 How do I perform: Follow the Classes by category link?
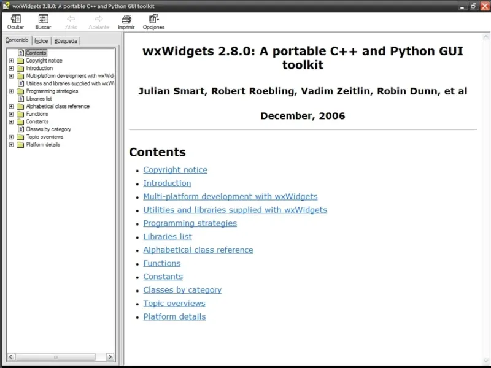182,290
